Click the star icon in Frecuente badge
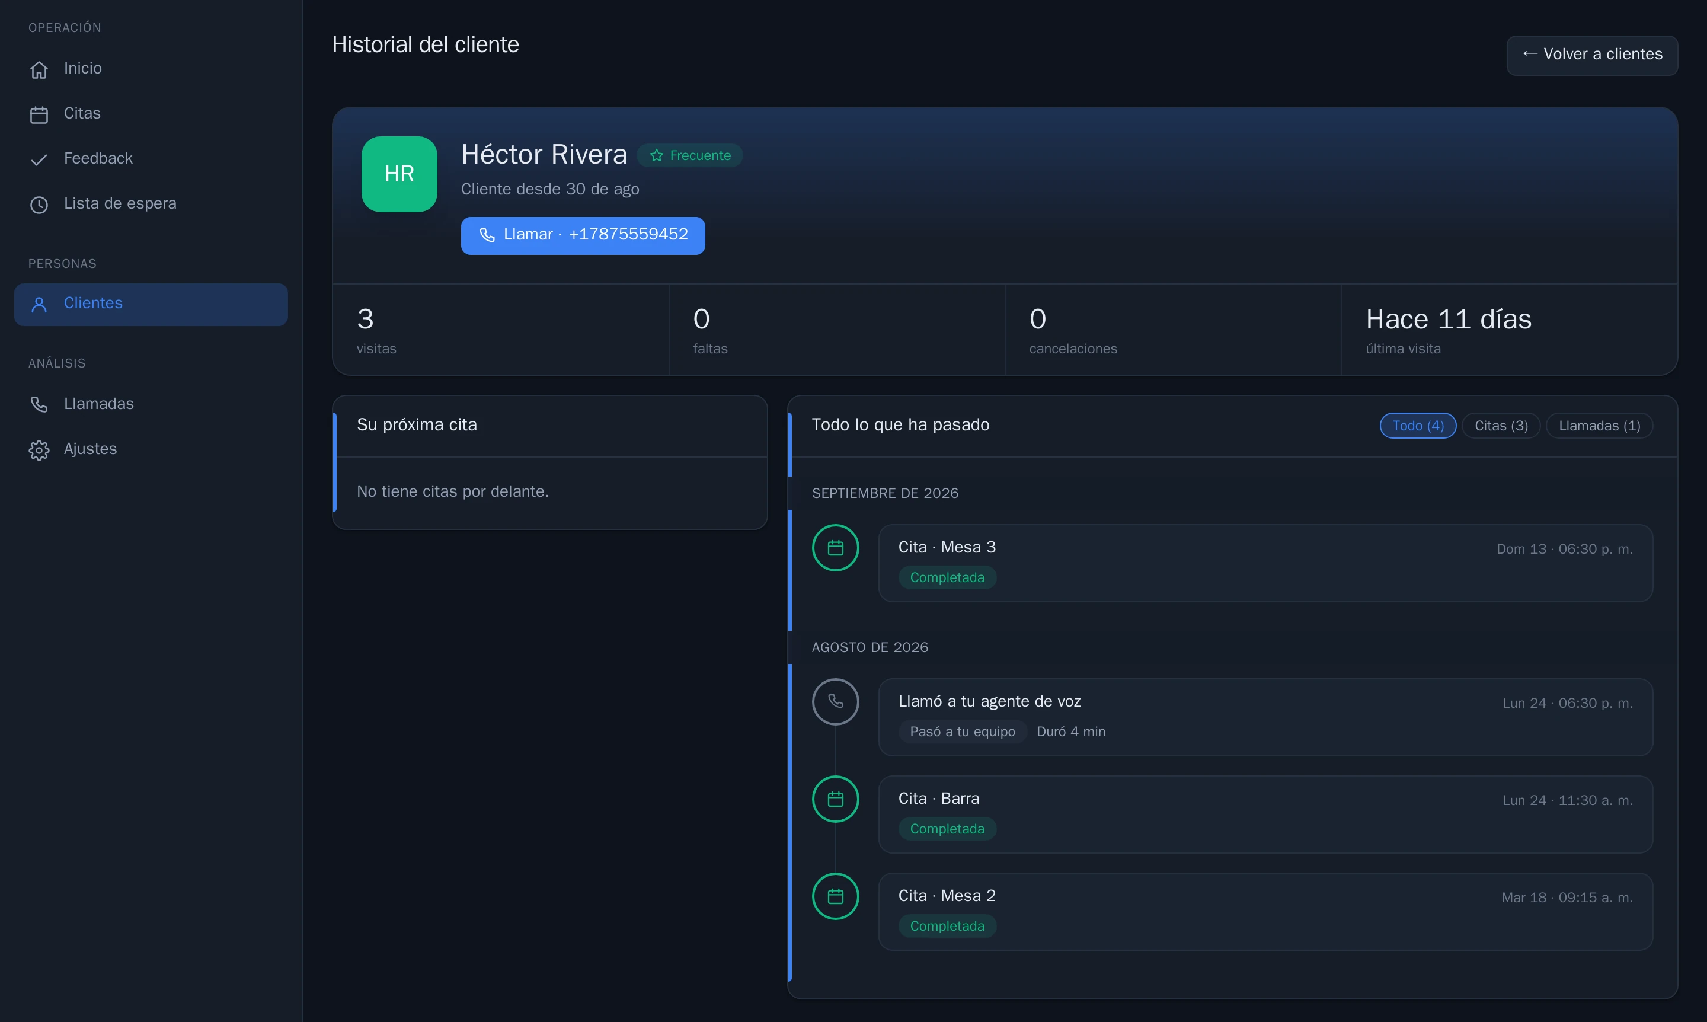This screenshot has height=1022, width=1707. pyautogui.click(x=656, y=156)
